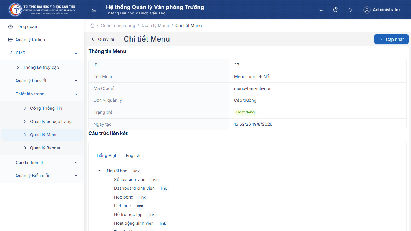The image size is (411, 231).
Task: Click creation date 15:52:26 19/8/2026
Action: point(253,124)
